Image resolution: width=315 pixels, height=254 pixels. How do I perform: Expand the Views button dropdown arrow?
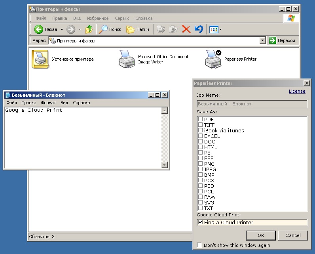(220, 30)
